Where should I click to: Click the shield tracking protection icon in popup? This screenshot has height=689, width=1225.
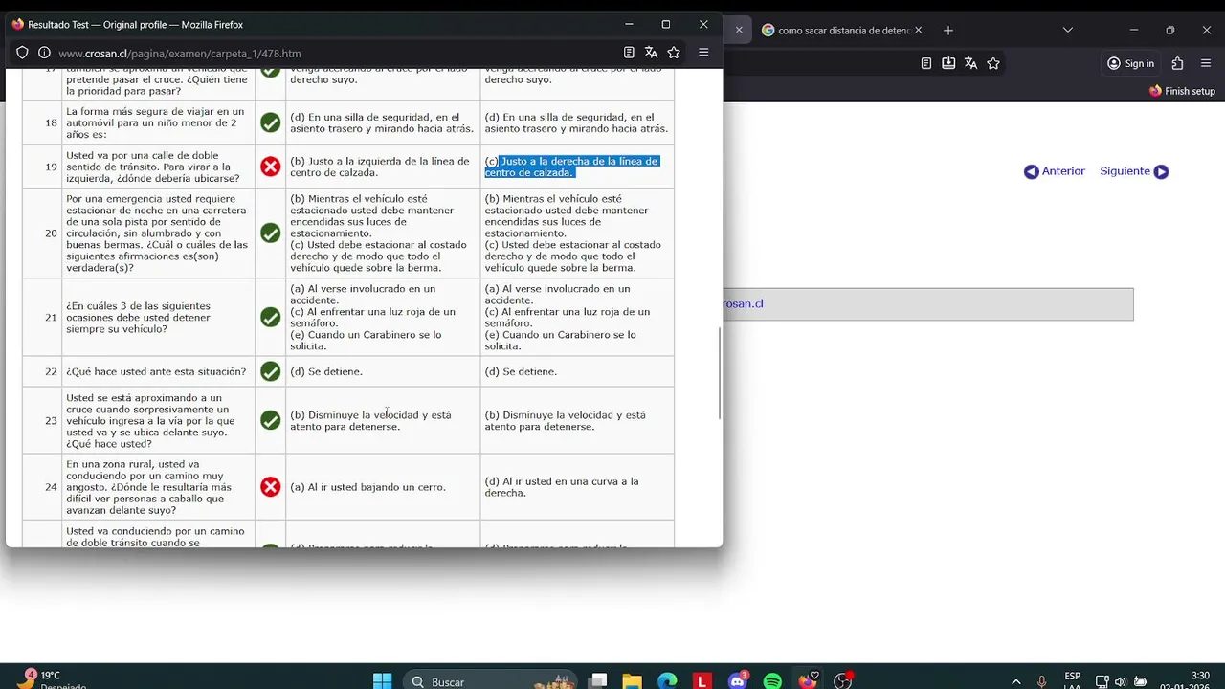22,53
